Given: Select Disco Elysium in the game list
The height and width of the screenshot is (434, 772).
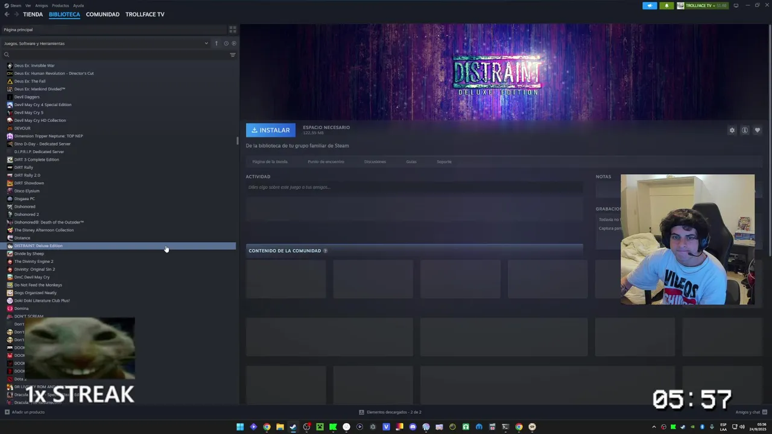Looking at the screenshot, I should [27, 191].
